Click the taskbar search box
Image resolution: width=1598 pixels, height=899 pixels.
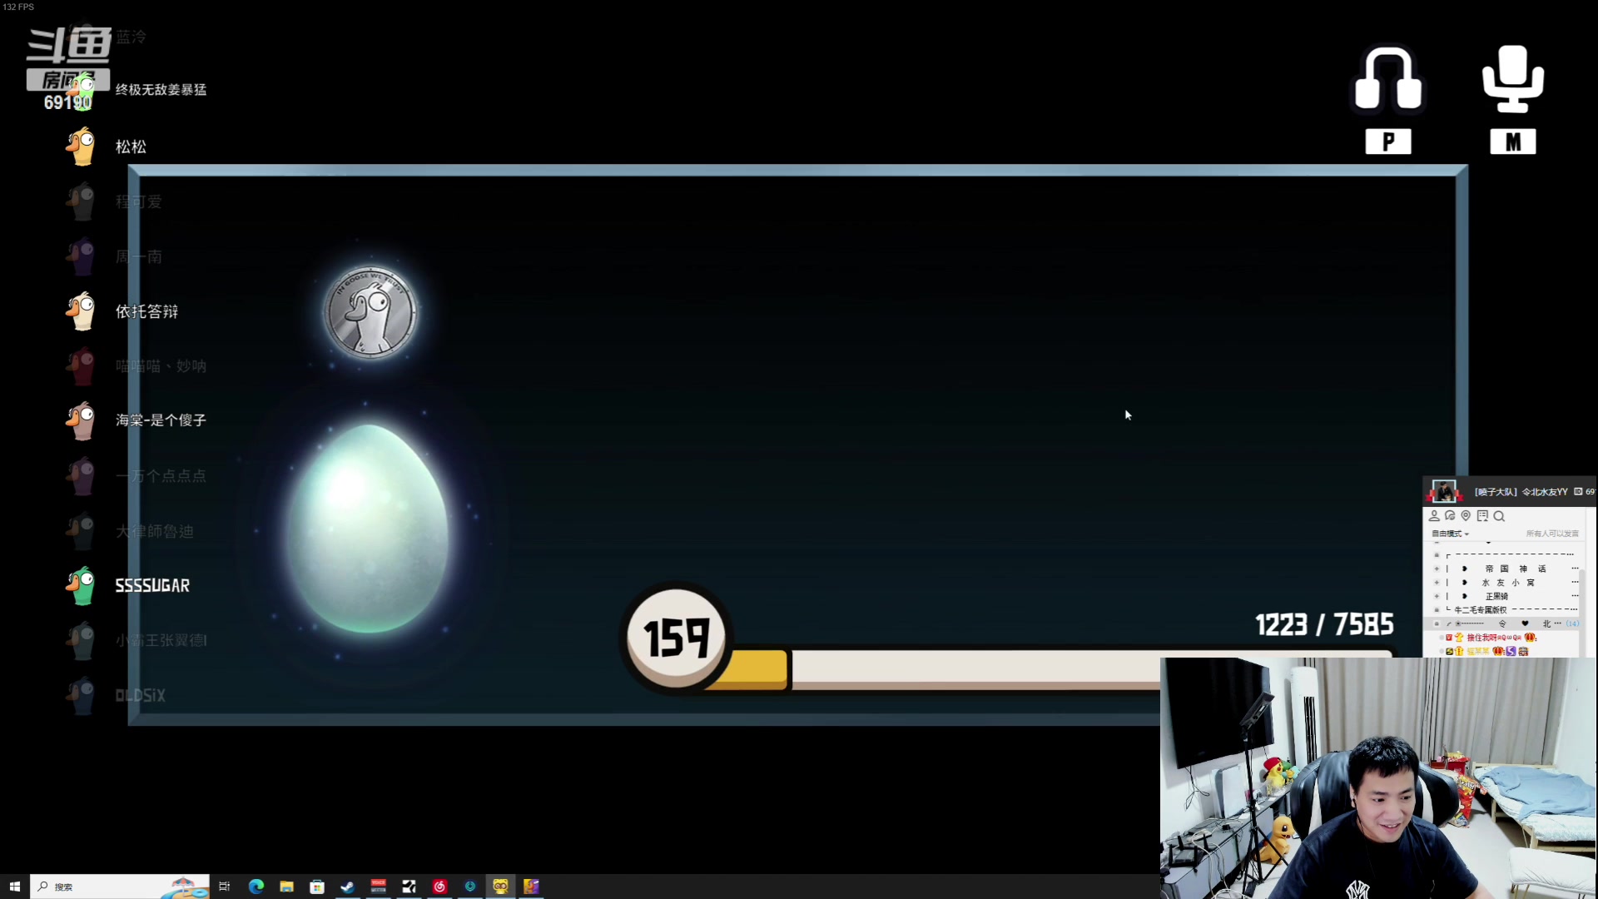click(x=119, y=887)
